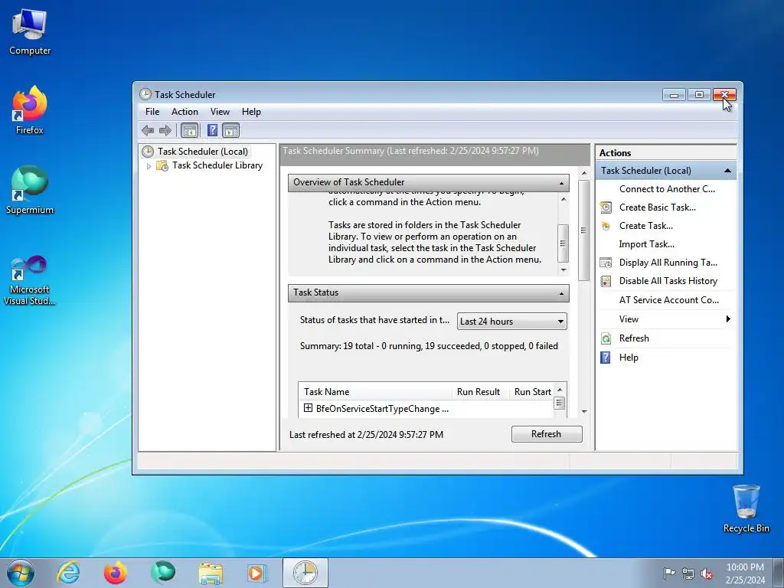Select the Firefox desktop shortcut
The image size is (784, 588).
(x=30, y=110)
